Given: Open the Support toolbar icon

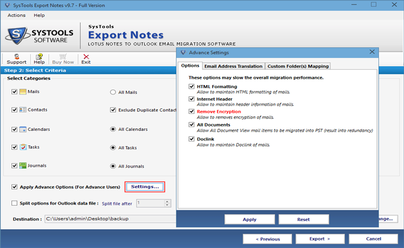Looking at the screenshot, I should [x=16, y=59].
